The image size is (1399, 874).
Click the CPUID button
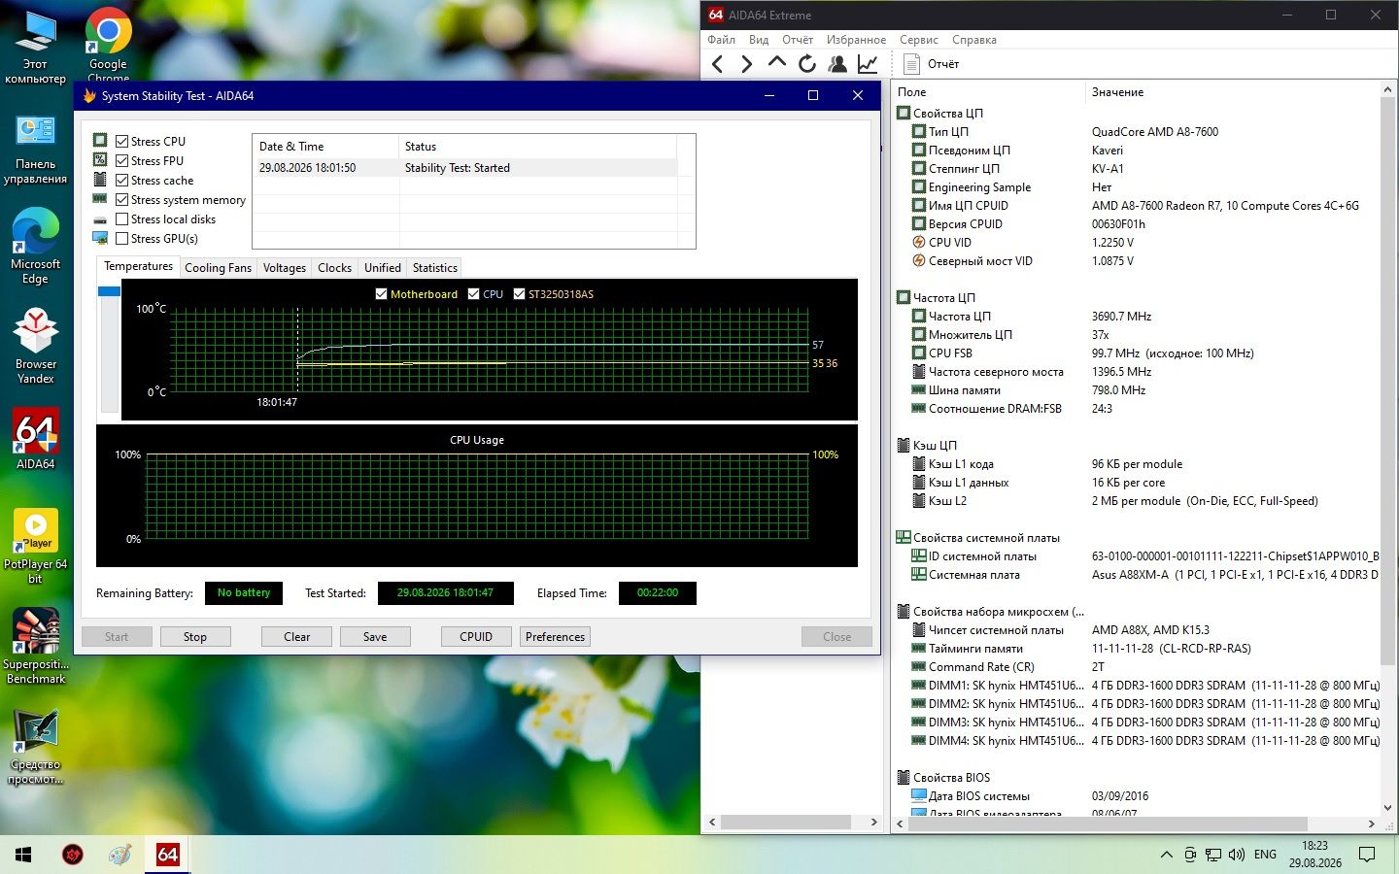[x=476, y=637]
